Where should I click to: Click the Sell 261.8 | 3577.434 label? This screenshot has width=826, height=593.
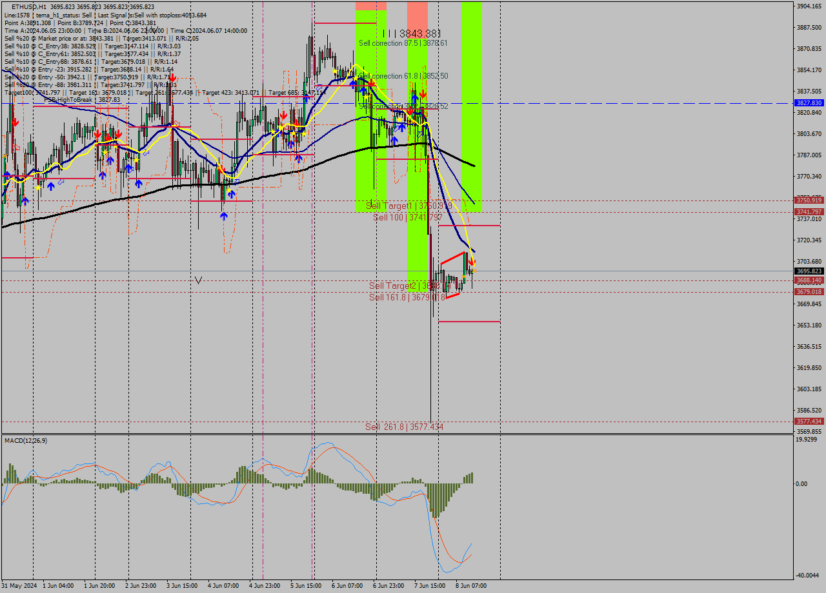tap(404, 427)
